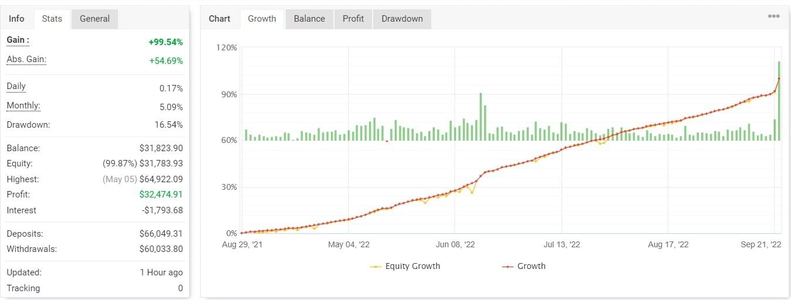Screen dimensions: 791x300
Task: Click the 90% y-axis label
Action: click(229, 94)
